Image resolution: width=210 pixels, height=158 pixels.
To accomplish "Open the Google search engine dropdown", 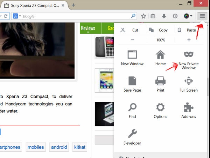I will [x=20, y=16].
